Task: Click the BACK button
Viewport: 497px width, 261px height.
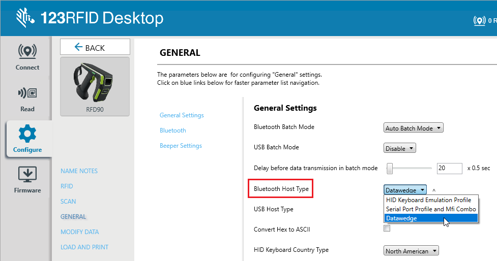Action: tap(95, 47)
